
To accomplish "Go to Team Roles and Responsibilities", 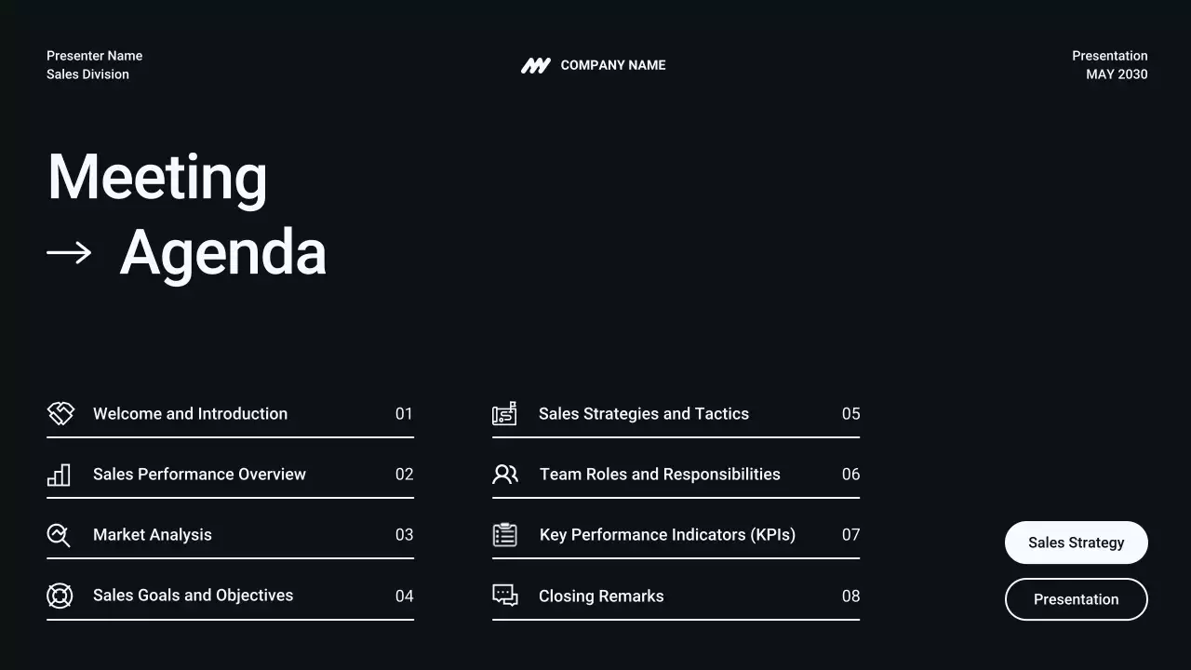I will click(660, 475).
